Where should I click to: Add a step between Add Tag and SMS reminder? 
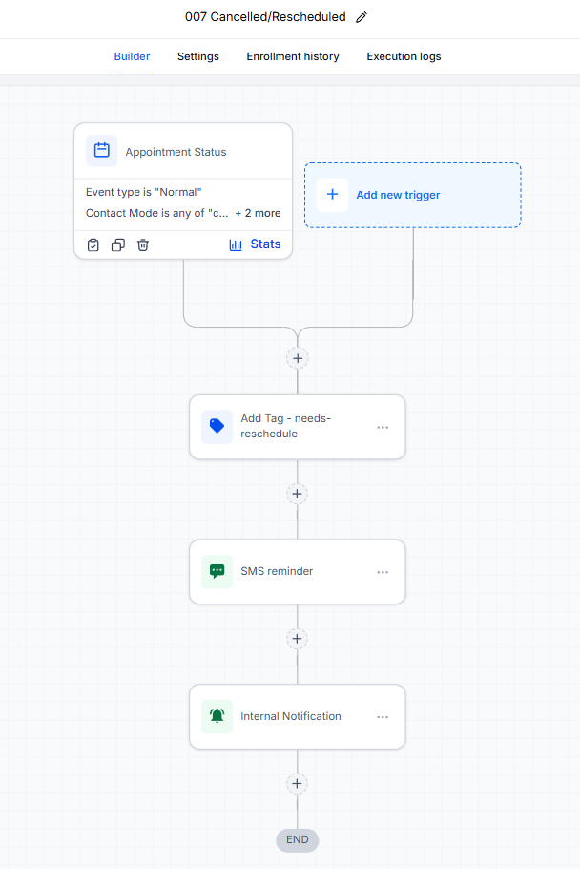pyautogui.click(x=298, y=494)
